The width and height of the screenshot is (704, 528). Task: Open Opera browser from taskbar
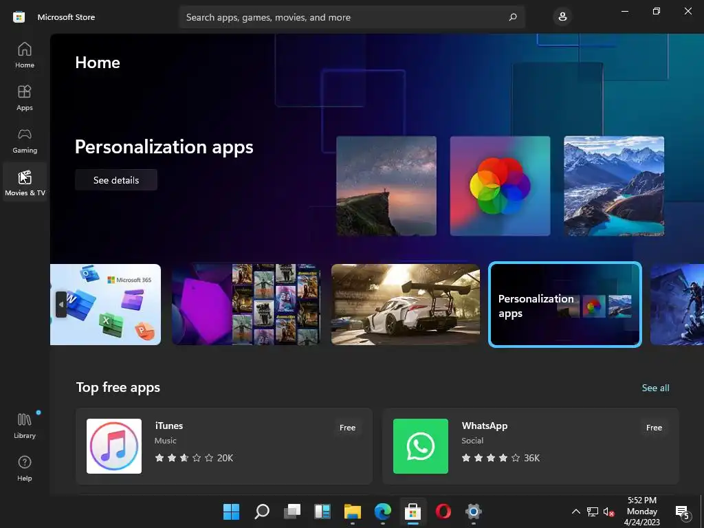(443, 511)
